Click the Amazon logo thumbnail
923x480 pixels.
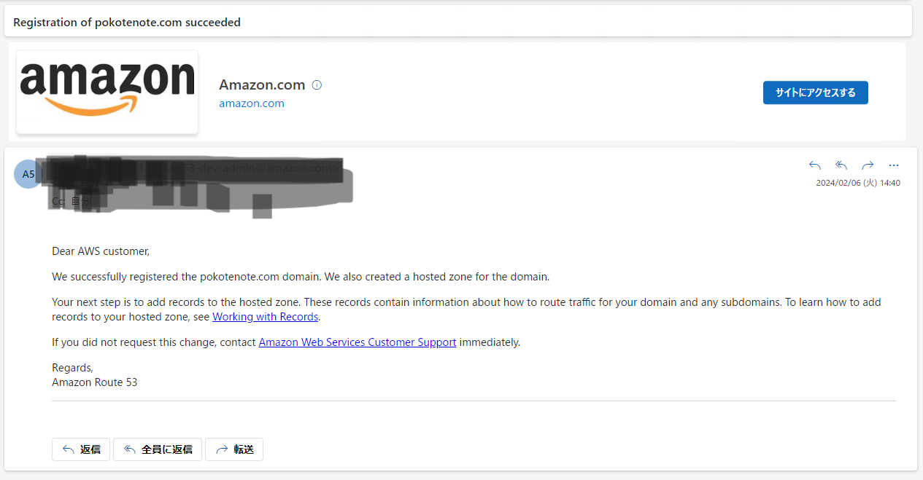pyautogui.click(x=107, y=92)
